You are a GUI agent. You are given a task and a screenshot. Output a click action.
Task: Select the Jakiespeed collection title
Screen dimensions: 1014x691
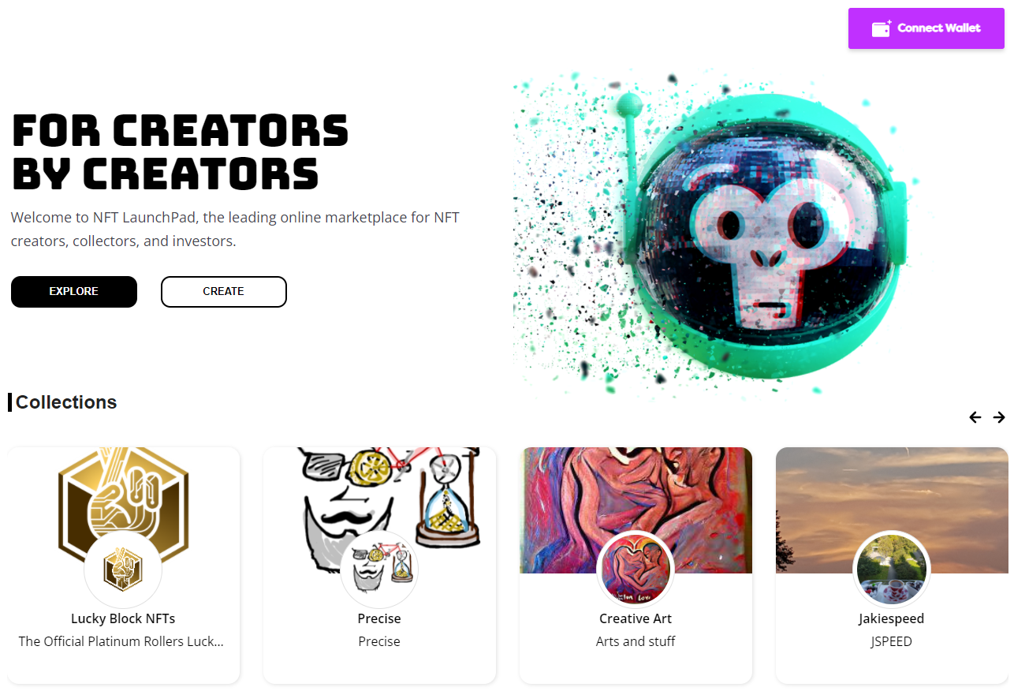tap(892, 618)
